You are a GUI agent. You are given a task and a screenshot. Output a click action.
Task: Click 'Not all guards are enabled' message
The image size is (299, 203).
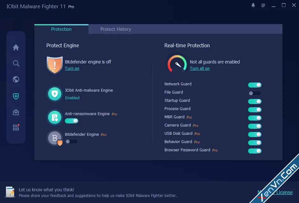215,62
